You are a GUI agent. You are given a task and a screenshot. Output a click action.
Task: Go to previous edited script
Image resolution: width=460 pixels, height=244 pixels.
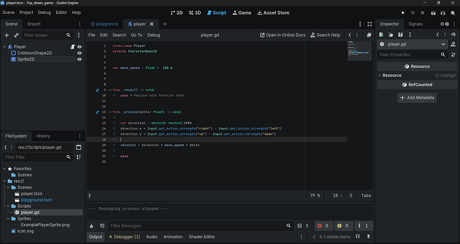(350, 35)
